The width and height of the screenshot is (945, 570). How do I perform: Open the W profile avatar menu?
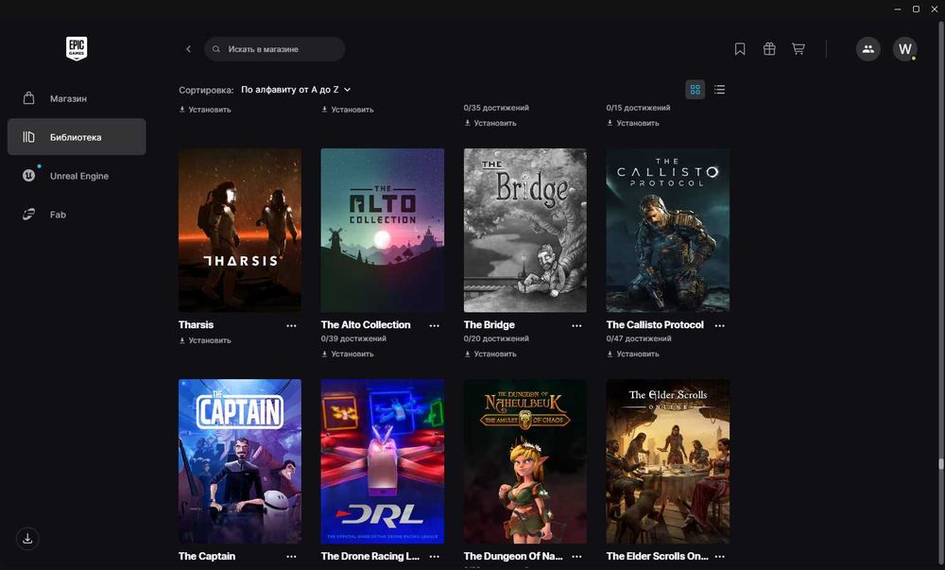(x=904, y=49)
